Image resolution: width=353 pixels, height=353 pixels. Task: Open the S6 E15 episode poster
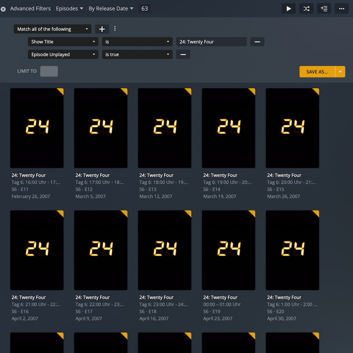coord(292,128)
